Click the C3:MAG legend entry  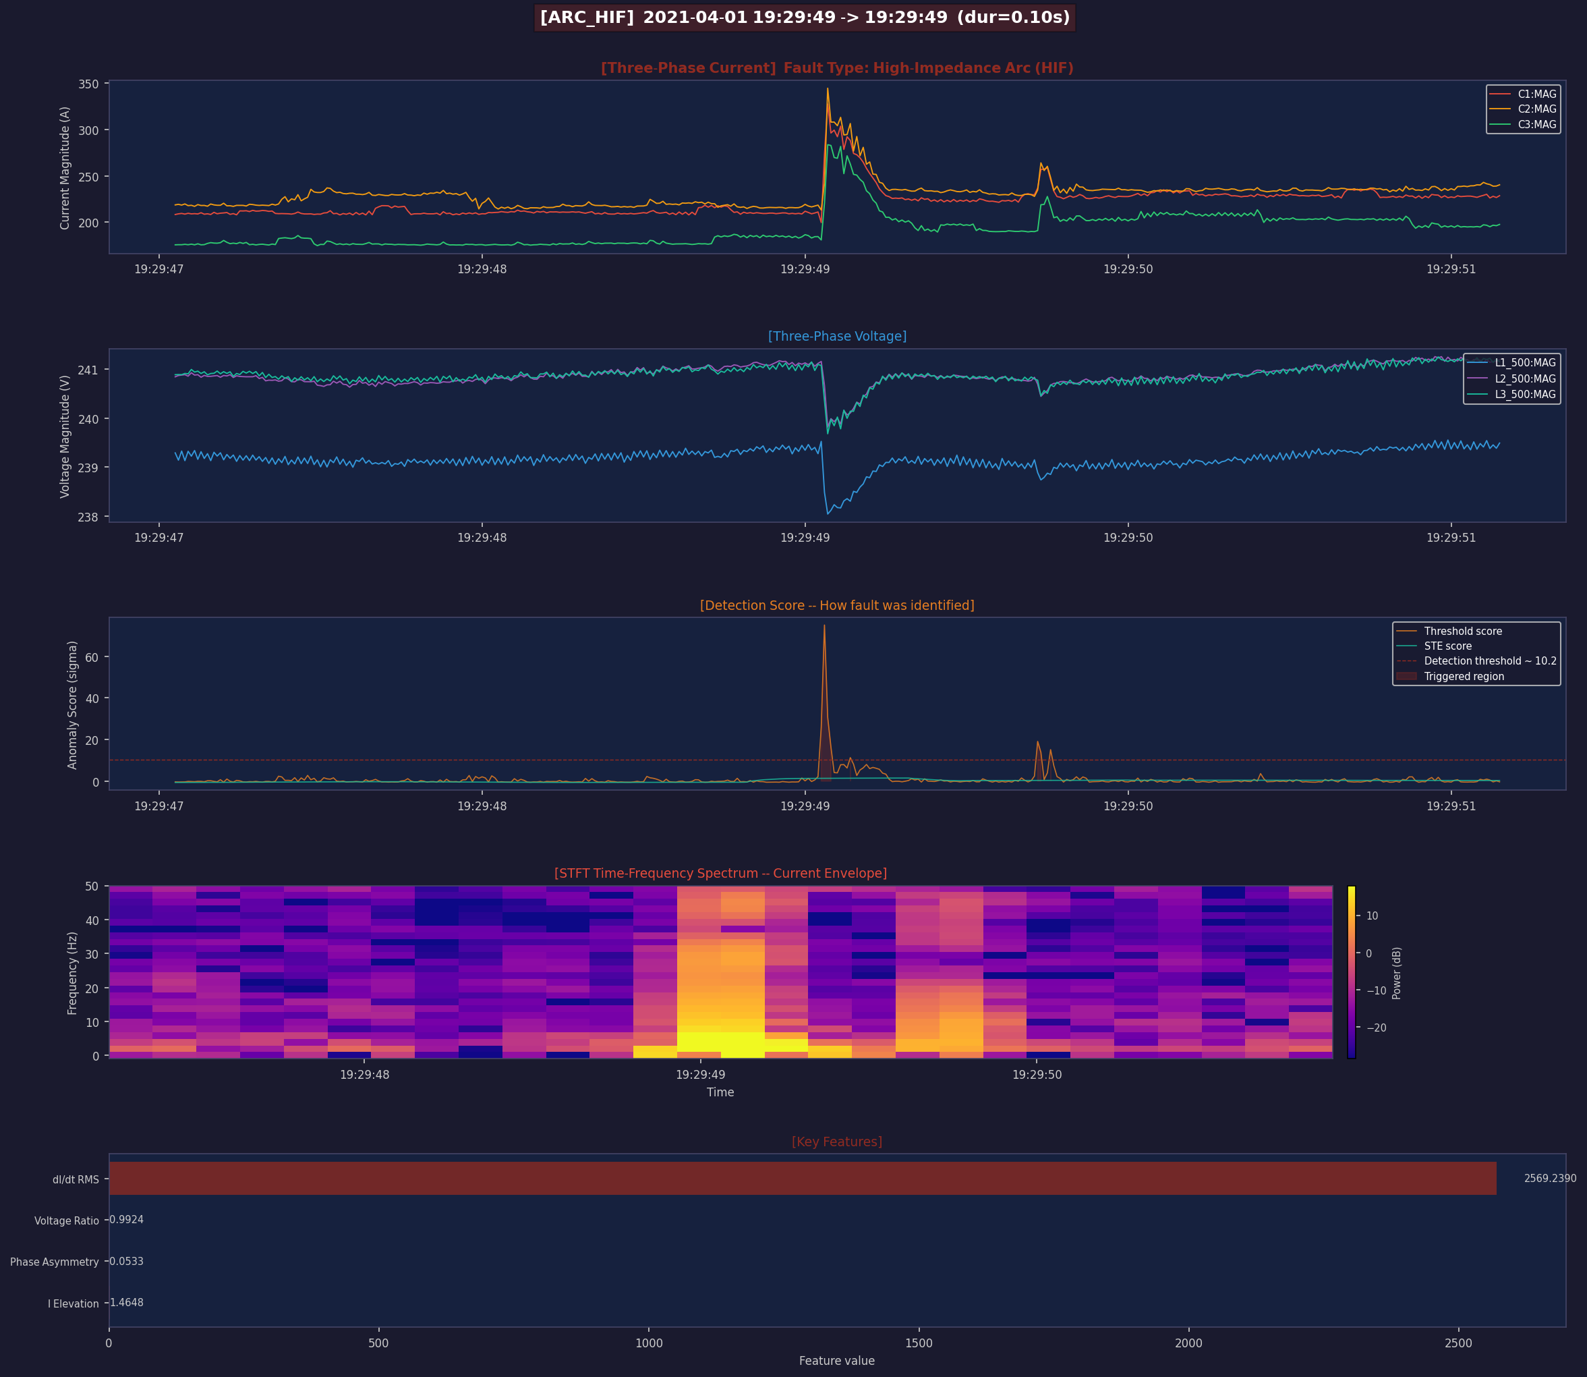pyautogui.click(x=1536, y=125)
